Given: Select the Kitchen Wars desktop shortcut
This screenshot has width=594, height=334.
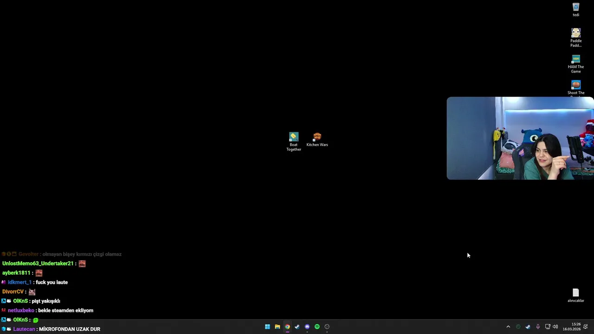Looking at the screenshot, I should [x=317, y=140].
